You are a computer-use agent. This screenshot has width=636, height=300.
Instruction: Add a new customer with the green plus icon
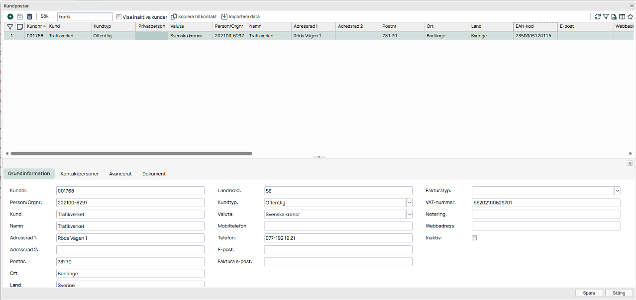point(10,17)
